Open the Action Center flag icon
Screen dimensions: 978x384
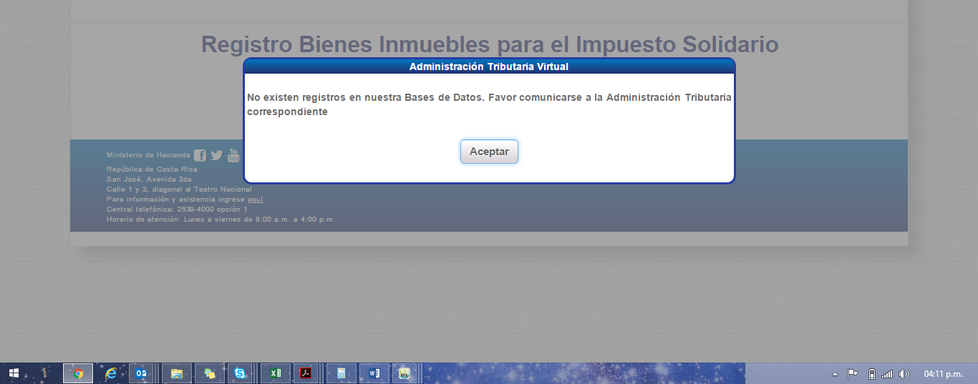(852, 373)
